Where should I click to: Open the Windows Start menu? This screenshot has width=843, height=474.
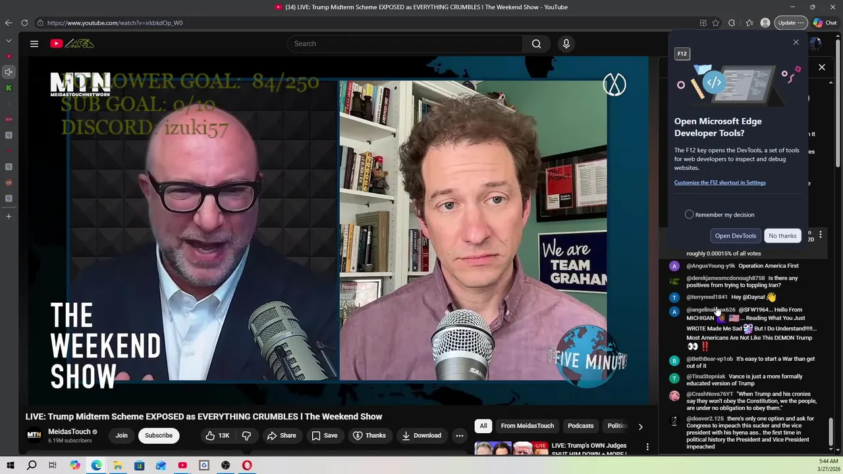(x=11, y=465)
